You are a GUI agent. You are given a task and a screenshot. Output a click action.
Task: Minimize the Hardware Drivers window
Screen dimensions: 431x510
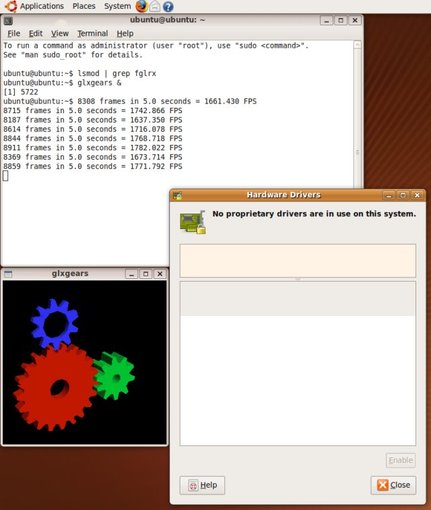click(389, 195)
